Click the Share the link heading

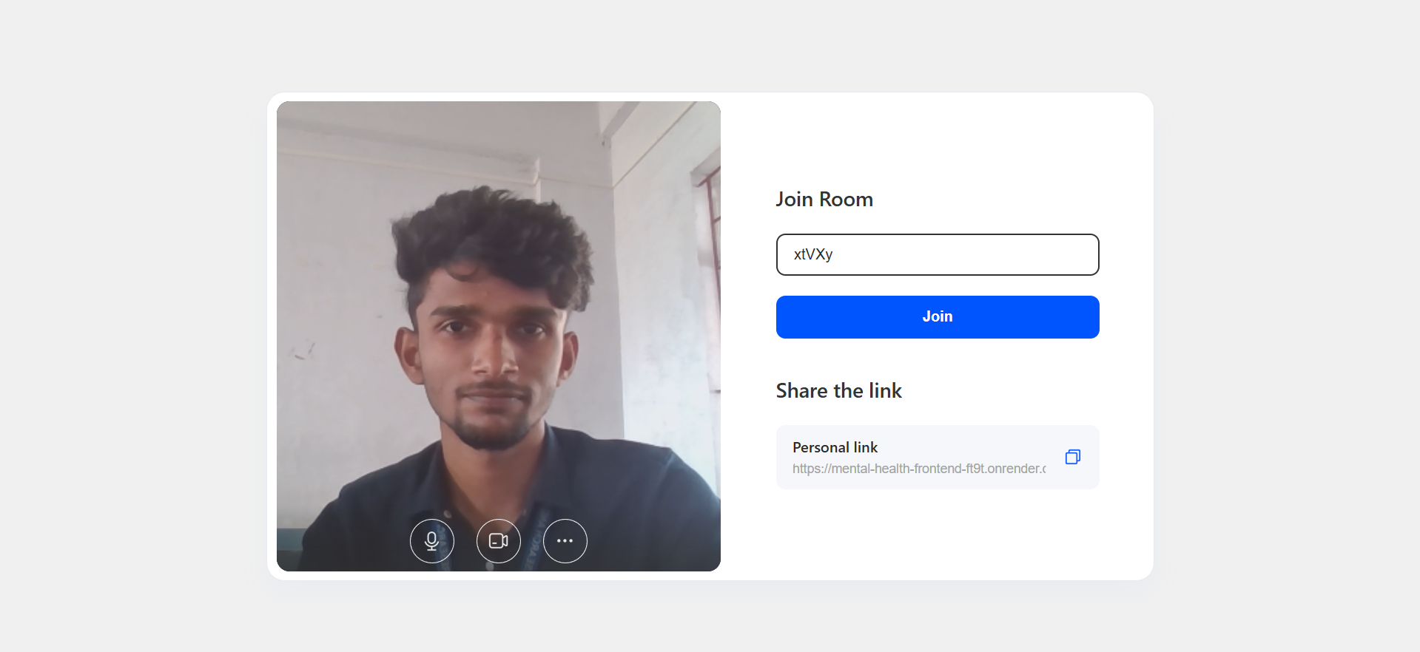tap(839, 390)
